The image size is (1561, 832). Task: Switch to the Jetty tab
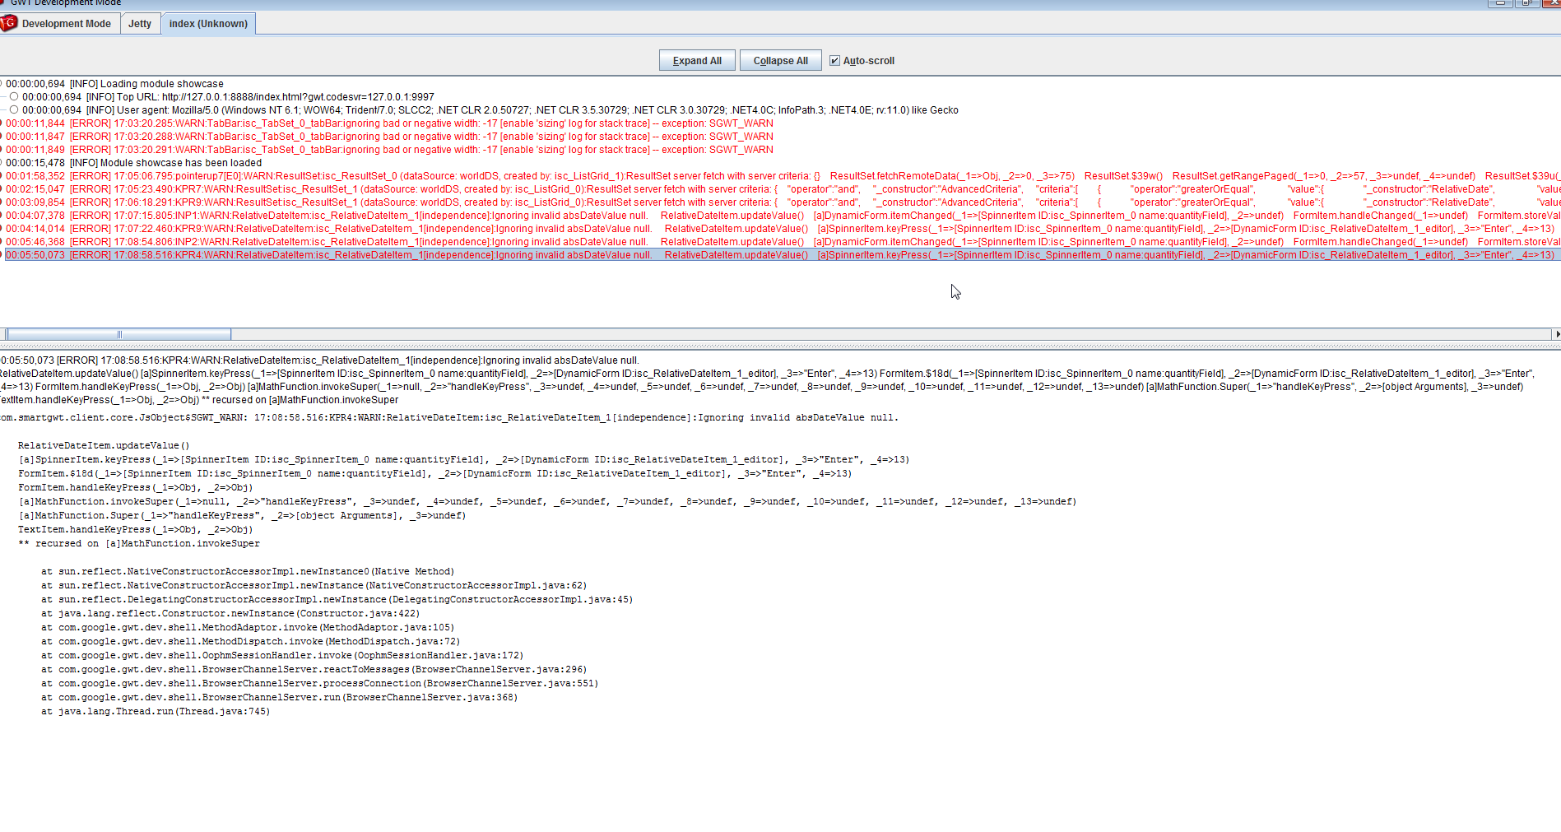point(140,24)
